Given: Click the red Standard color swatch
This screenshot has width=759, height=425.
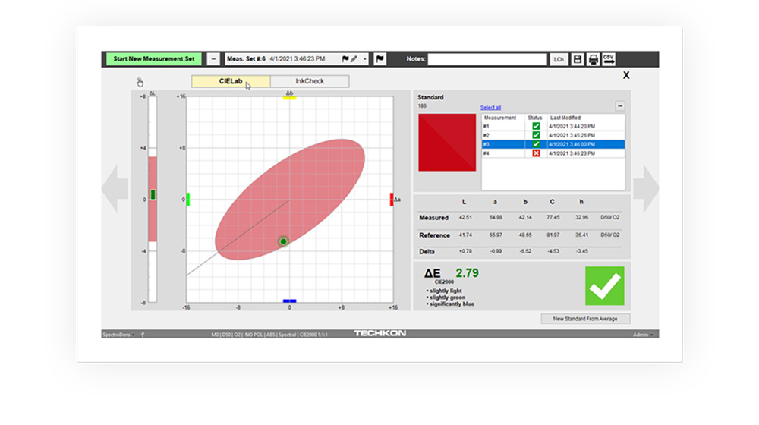Looking at the screenshot, I should click(x=447, y=142).
